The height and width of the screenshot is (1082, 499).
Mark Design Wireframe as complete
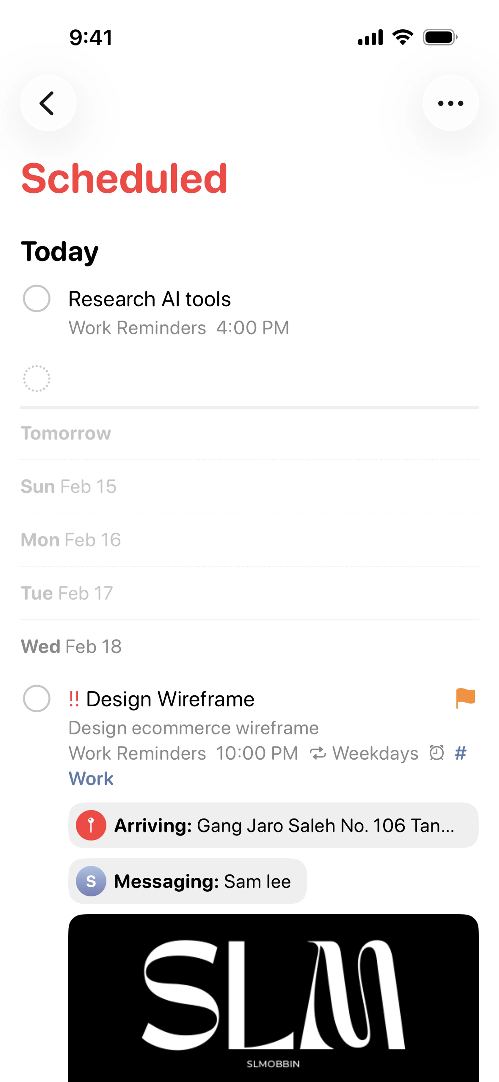pos(37,699)
